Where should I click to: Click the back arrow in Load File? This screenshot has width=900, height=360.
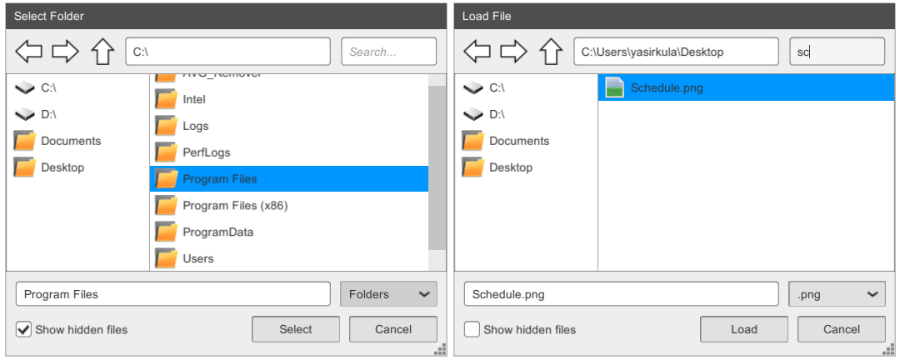pos(477,52)
